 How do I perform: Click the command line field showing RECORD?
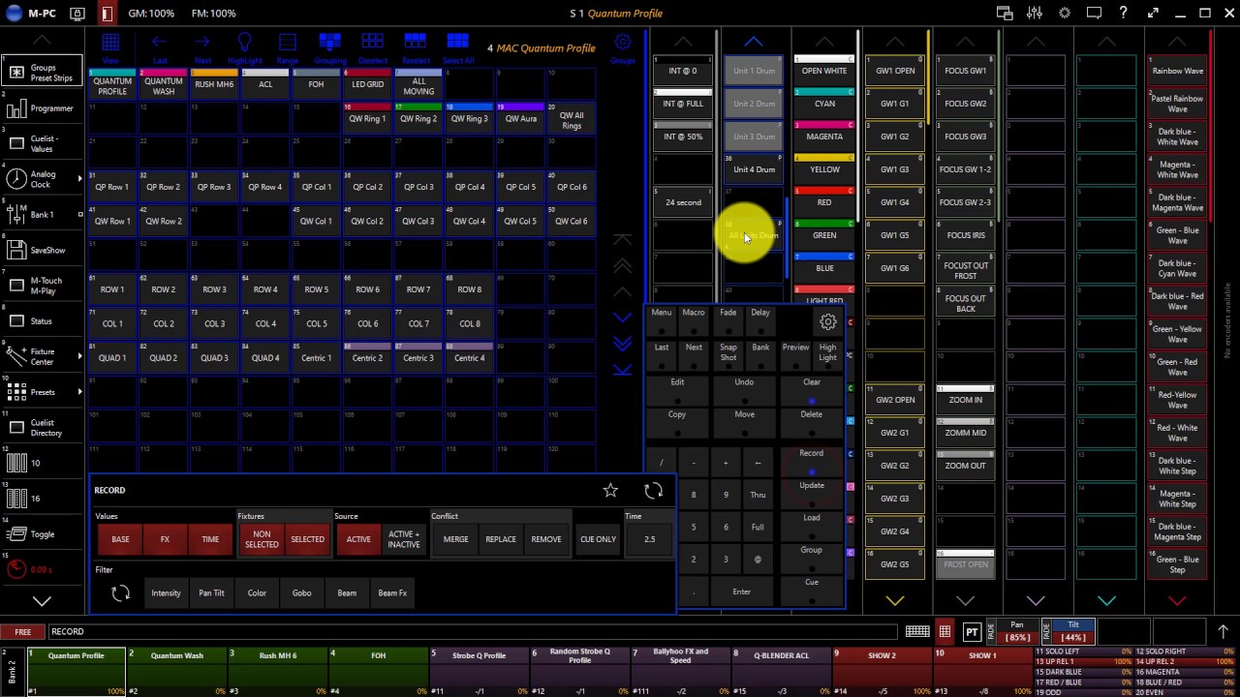coord(473,632)
